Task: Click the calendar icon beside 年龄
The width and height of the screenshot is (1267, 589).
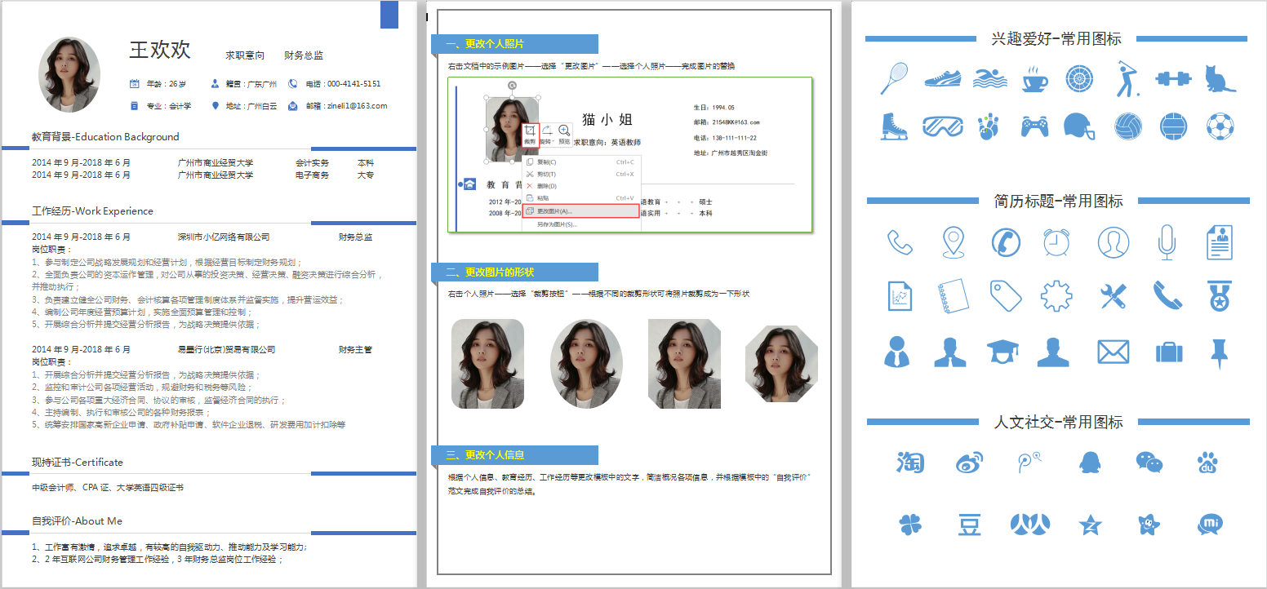Action: 135,83
